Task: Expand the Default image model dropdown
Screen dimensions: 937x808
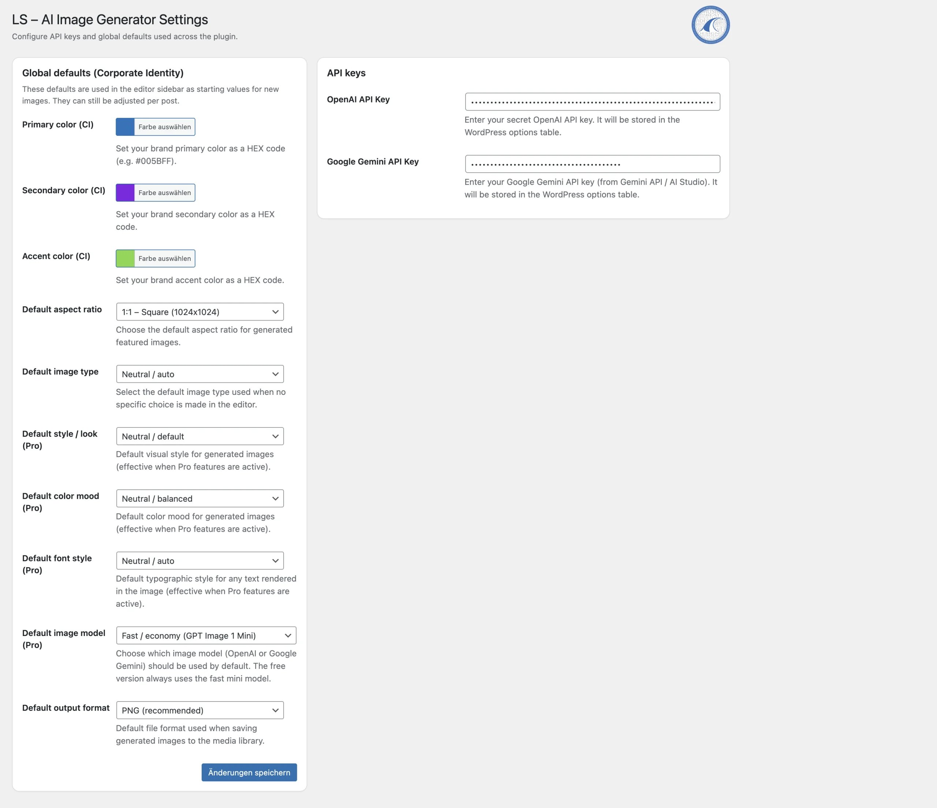Action: pyautogui.click(x=206, y=635)
